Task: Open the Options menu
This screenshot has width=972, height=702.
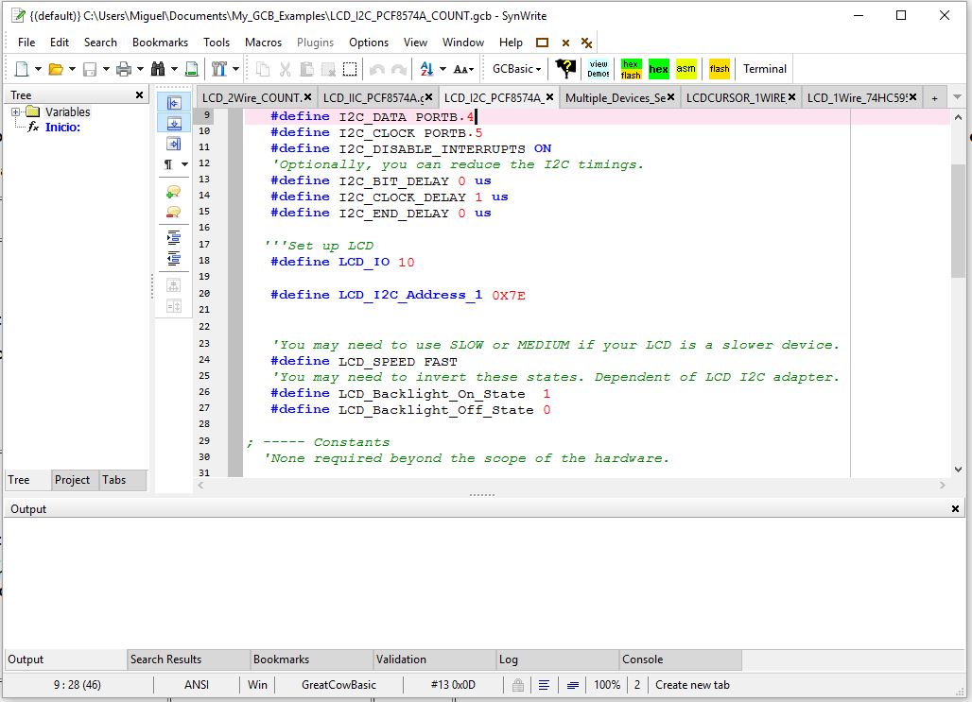Action: pyautogui.click(x=368, y=43)
